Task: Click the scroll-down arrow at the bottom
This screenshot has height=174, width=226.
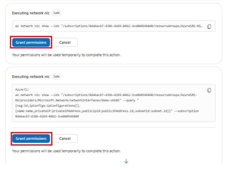Action: 126,161
